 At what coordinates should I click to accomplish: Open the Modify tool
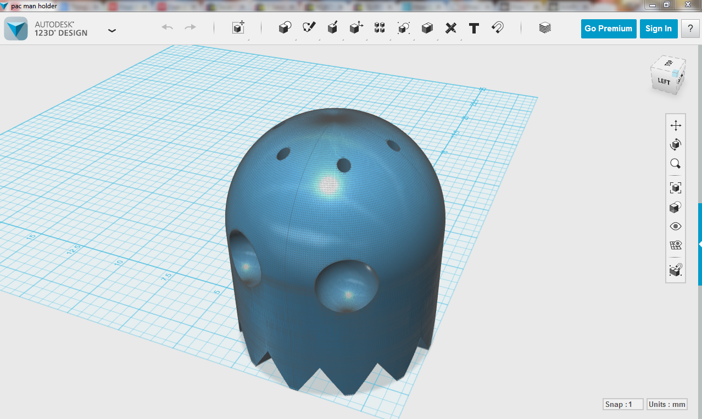(x=356, y=28)
